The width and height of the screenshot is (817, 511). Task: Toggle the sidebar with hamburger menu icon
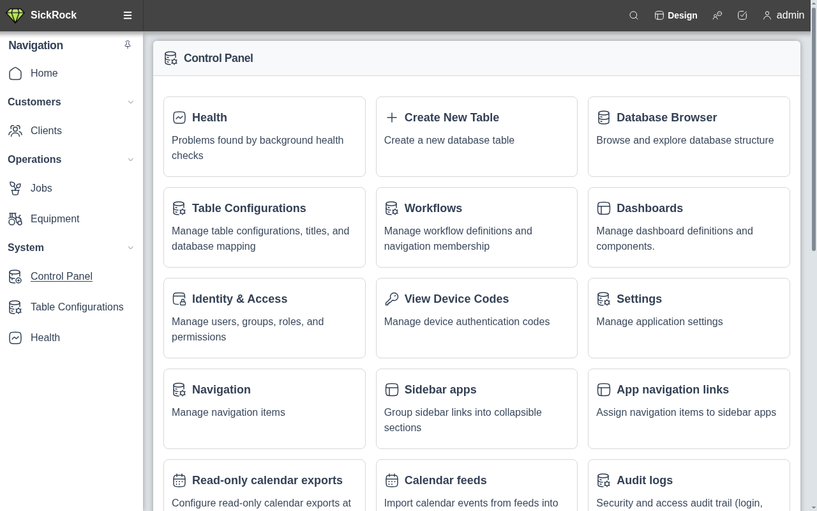click(x=128, y=15)
